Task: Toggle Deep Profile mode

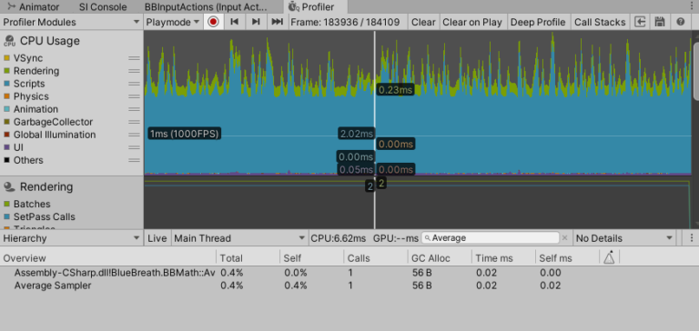Action: click(x=538, y=22)
